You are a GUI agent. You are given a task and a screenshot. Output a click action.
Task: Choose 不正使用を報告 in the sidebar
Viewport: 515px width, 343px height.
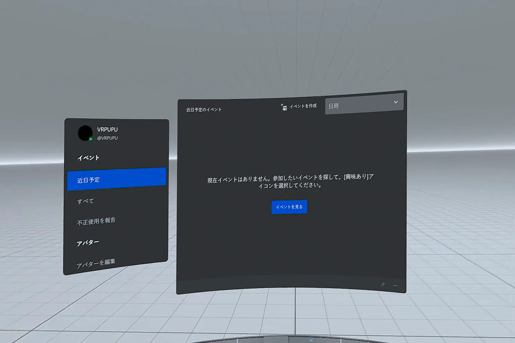pos(96,221)
